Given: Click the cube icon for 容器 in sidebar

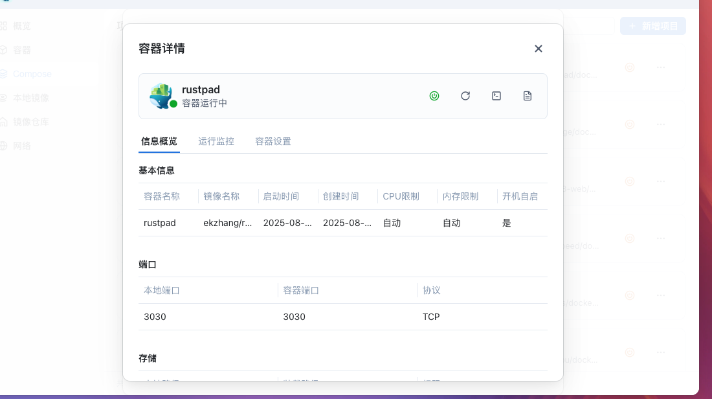Looking at the screenshot, I should pyautogui.click(x=4, y=50).
